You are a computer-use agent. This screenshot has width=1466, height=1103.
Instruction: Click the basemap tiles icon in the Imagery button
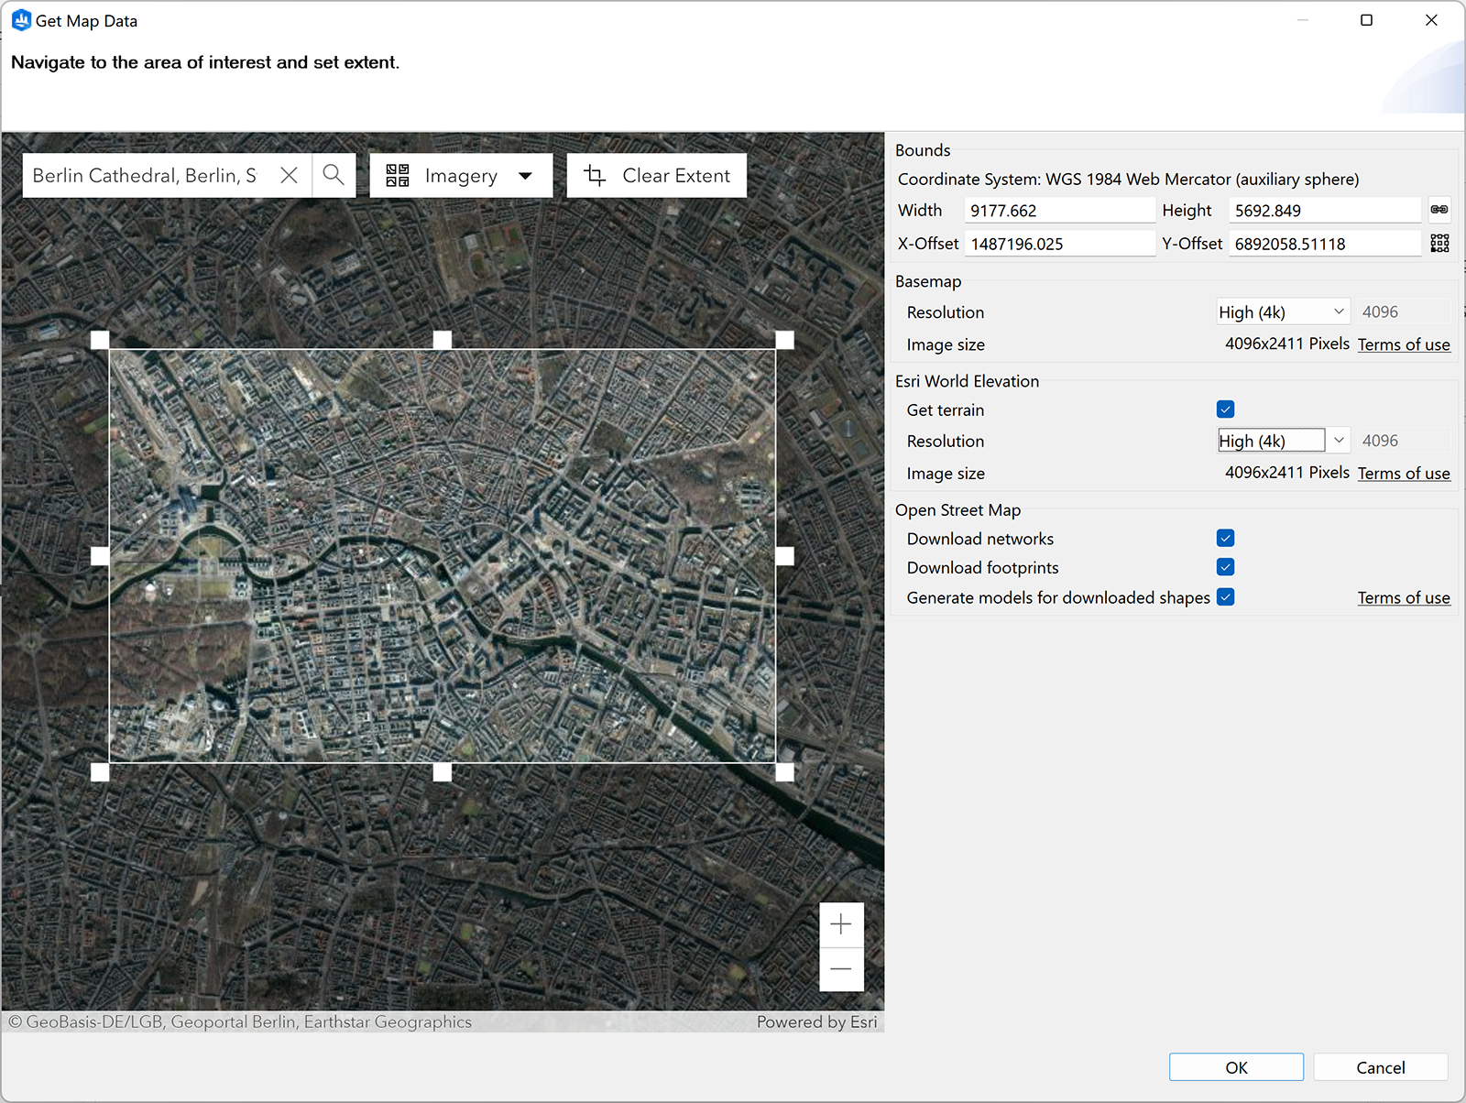(x=396, y=175)
